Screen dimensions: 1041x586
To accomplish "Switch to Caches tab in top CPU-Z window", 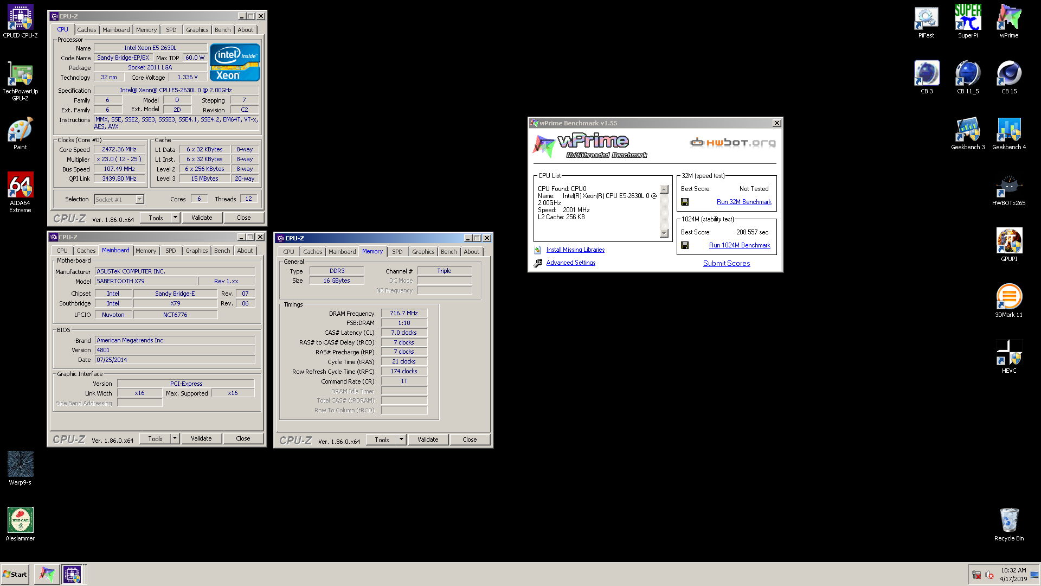I will [x=86, y=30].
